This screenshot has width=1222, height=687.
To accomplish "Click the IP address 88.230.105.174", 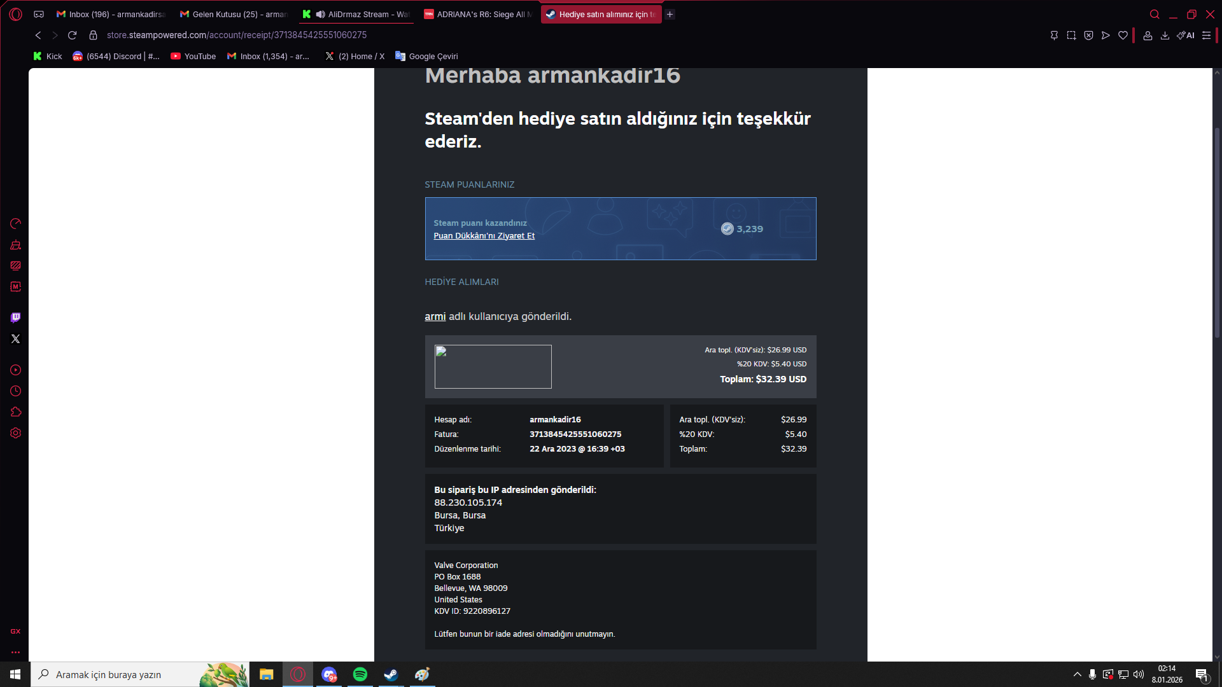I will pyautogui.click(x=468, y=503).
